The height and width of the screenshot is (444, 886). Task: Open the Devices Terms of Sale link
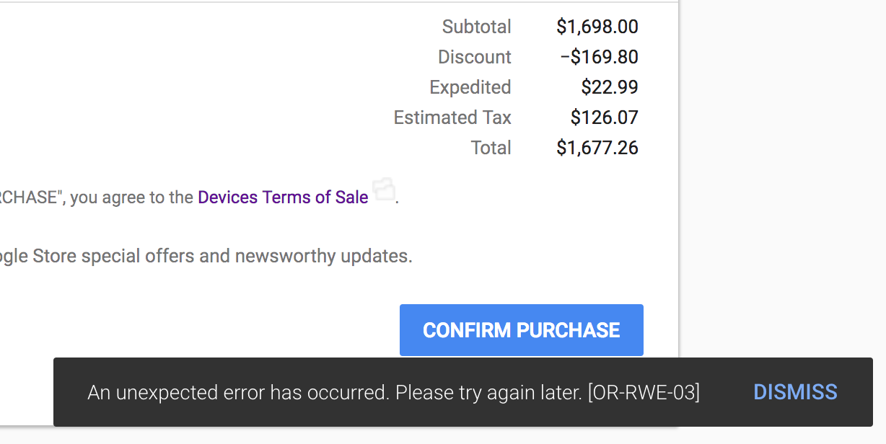(283, 197)
